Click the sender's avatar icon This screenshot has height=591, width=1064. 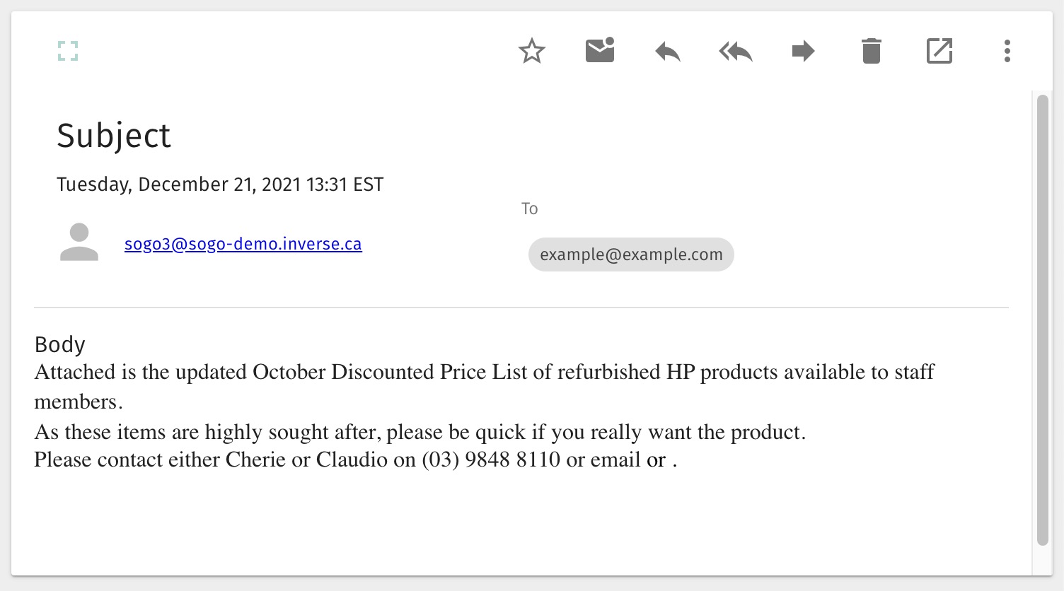pos(79,242)
